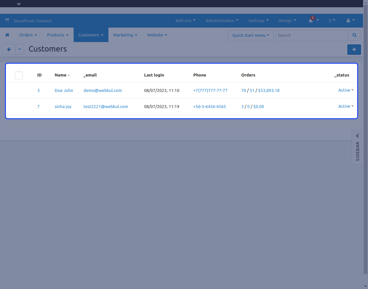Open the Marketing menu
The width and height of the screenshot is (368, 289).
(x=125, y=35)
